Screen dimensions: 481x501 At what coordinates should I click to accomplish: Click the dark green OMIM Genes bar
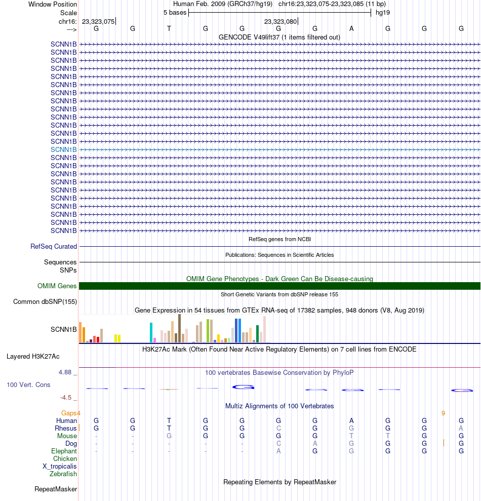point(279,286)
